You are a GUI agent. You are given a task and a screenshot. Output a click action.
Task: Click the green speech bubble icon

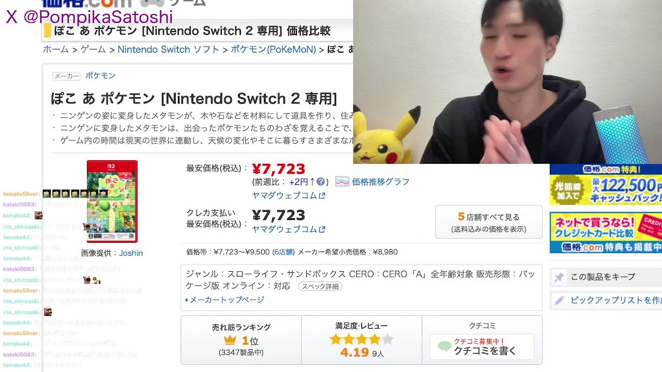click(x=444, y=346)
